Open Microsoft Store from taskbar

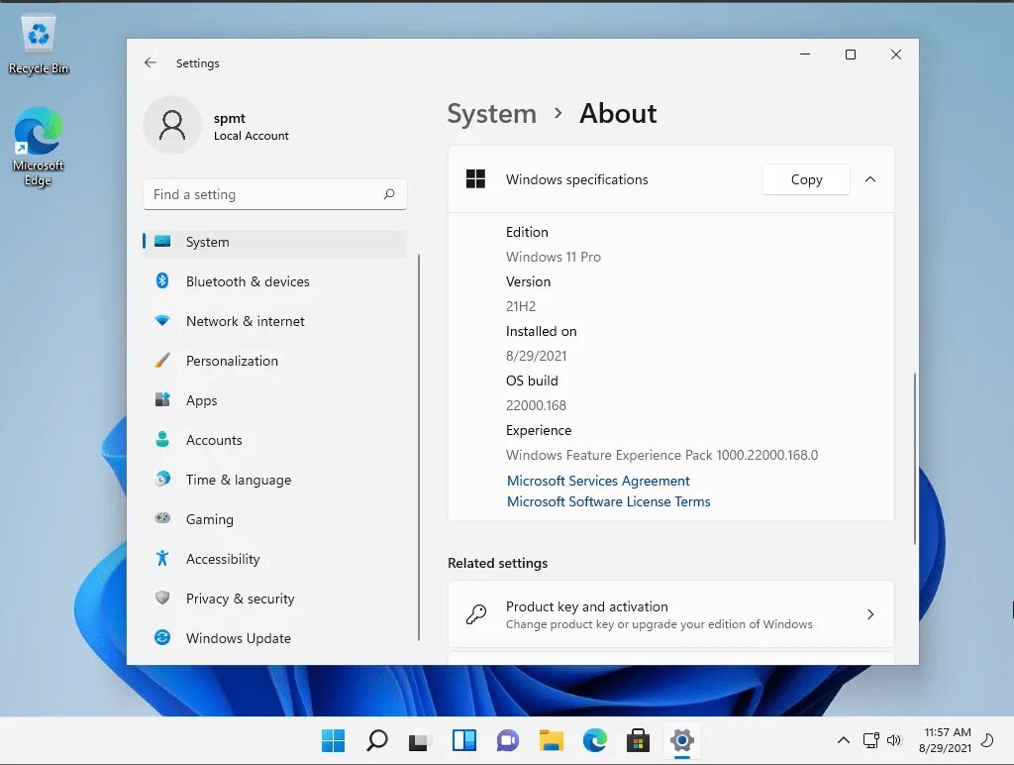click(639, 740)
